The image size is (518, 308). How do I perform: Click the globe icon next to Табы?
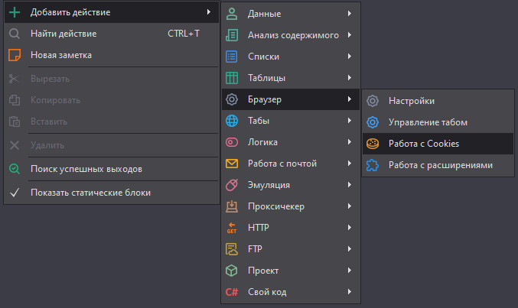[x=232, y=121]
